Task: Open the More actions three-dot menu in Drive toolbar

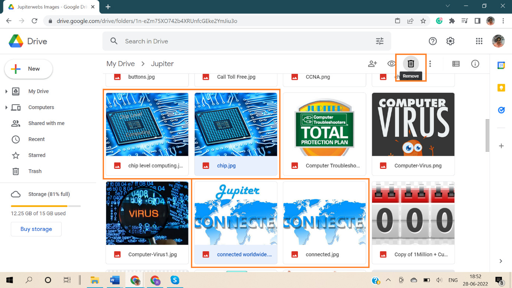Action: [x=430, y=64]
